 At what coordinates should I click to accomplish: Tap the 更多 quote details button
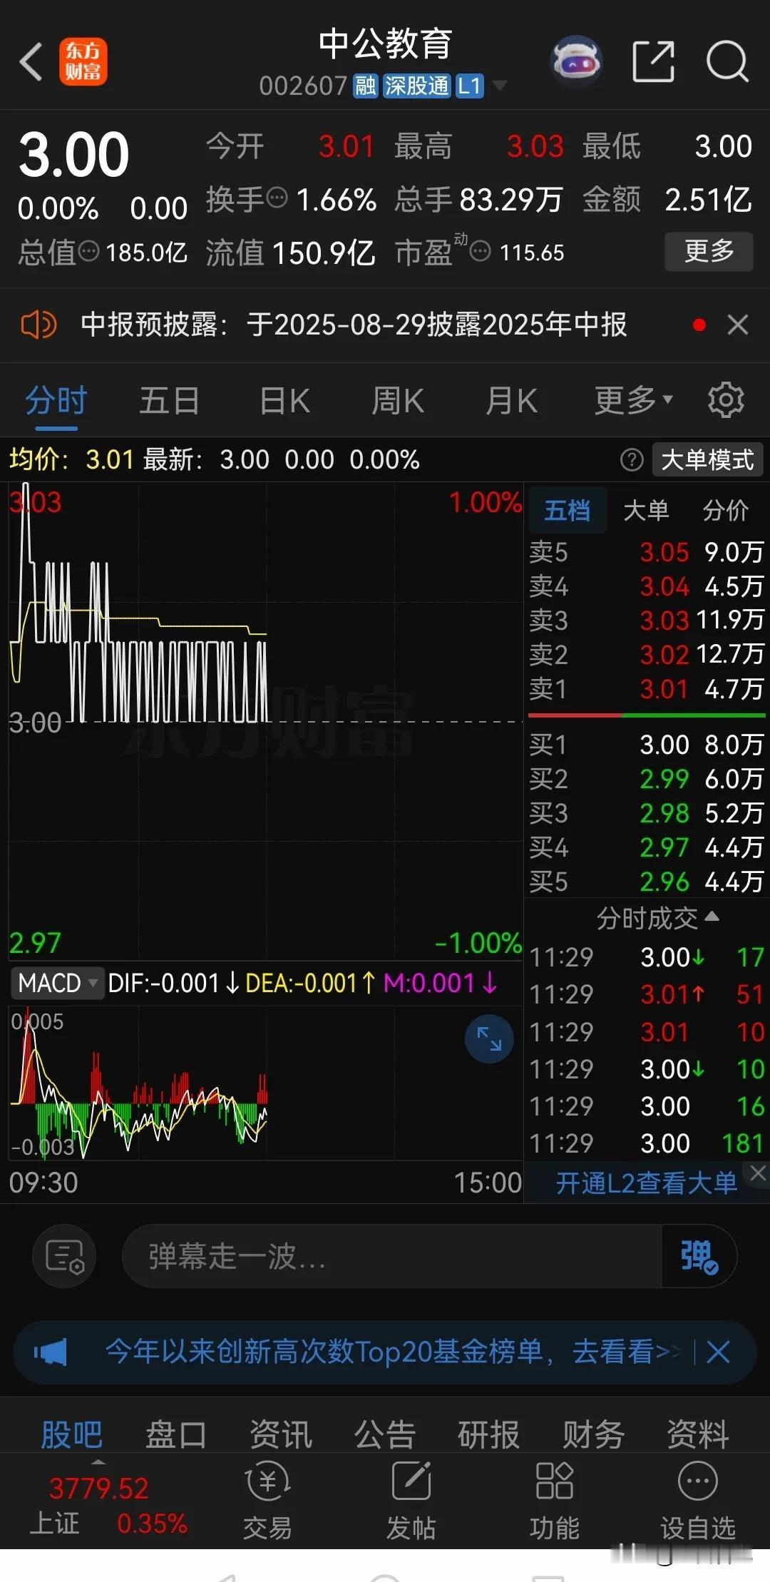click(x=709, y=251)
